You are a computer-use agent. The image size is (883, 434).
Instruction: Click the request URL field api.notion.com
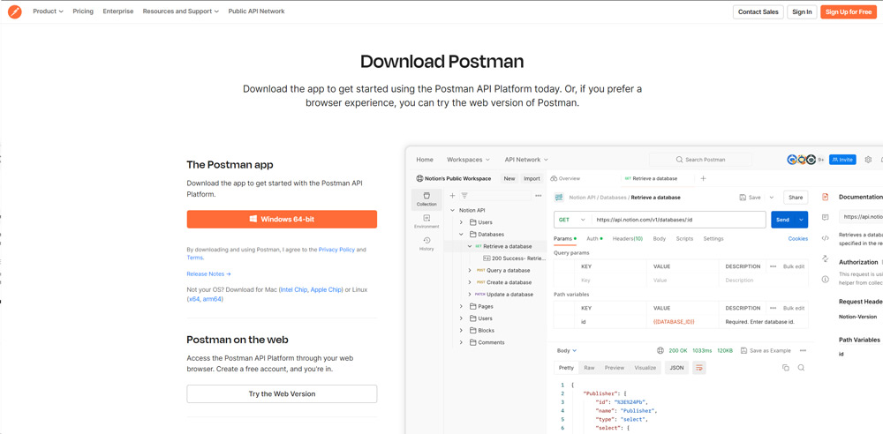[x=677, y=220]
